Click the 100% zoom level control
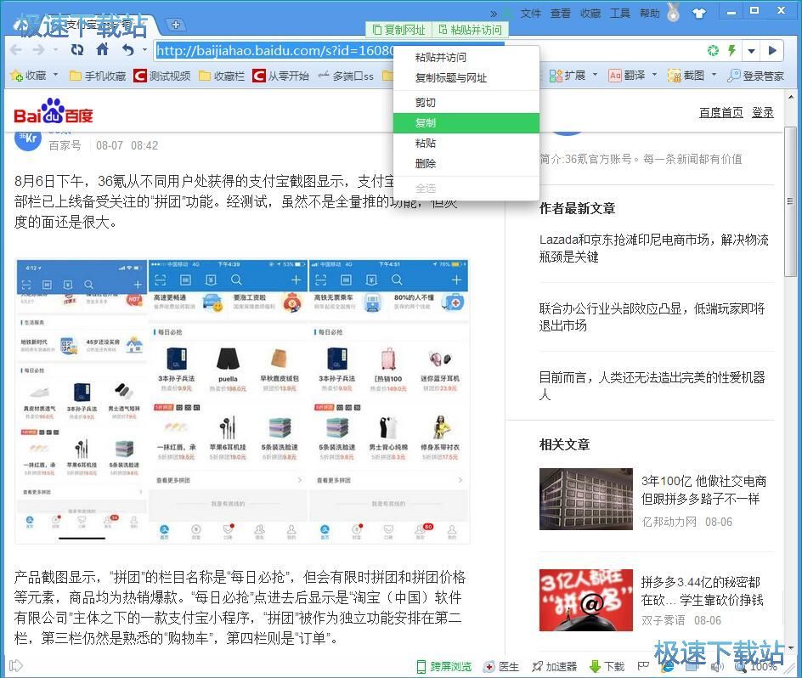This screenshot has width=802, height=678. point(757,666)
